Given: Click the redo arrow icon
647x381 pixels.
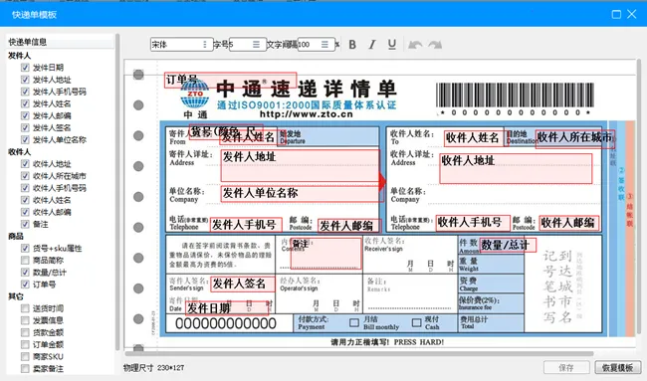Looking at the screenshot, I should 435,45.
